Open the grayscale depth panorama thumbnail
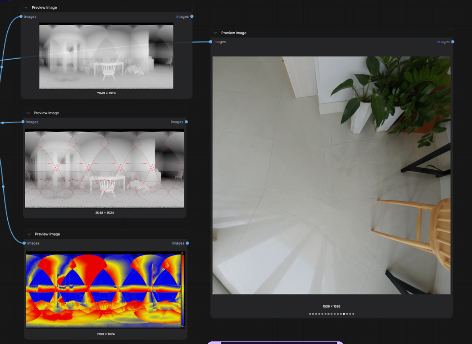The image size is (472, 344). tap(106, 56)
